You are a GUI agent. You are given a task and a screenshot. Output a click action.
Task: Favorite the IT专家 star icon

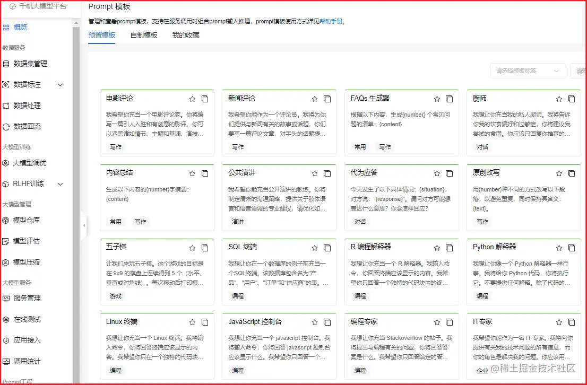(x=559, y=322)
